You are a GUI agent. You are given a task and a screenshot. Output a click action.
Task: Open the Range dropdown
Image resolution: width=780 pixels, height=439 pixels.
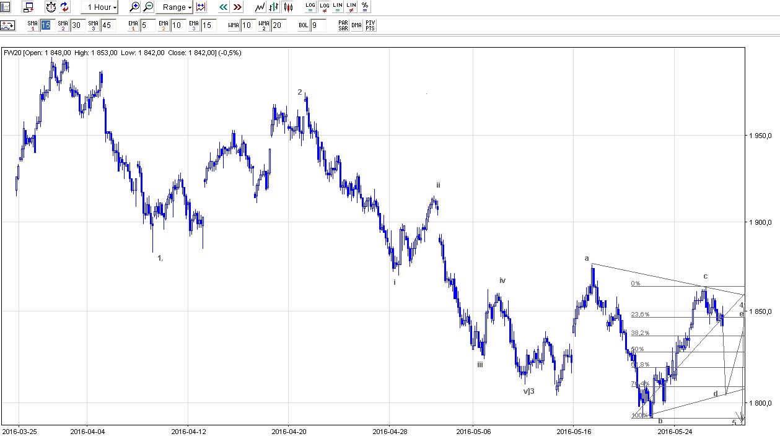[x=175, y=7]
